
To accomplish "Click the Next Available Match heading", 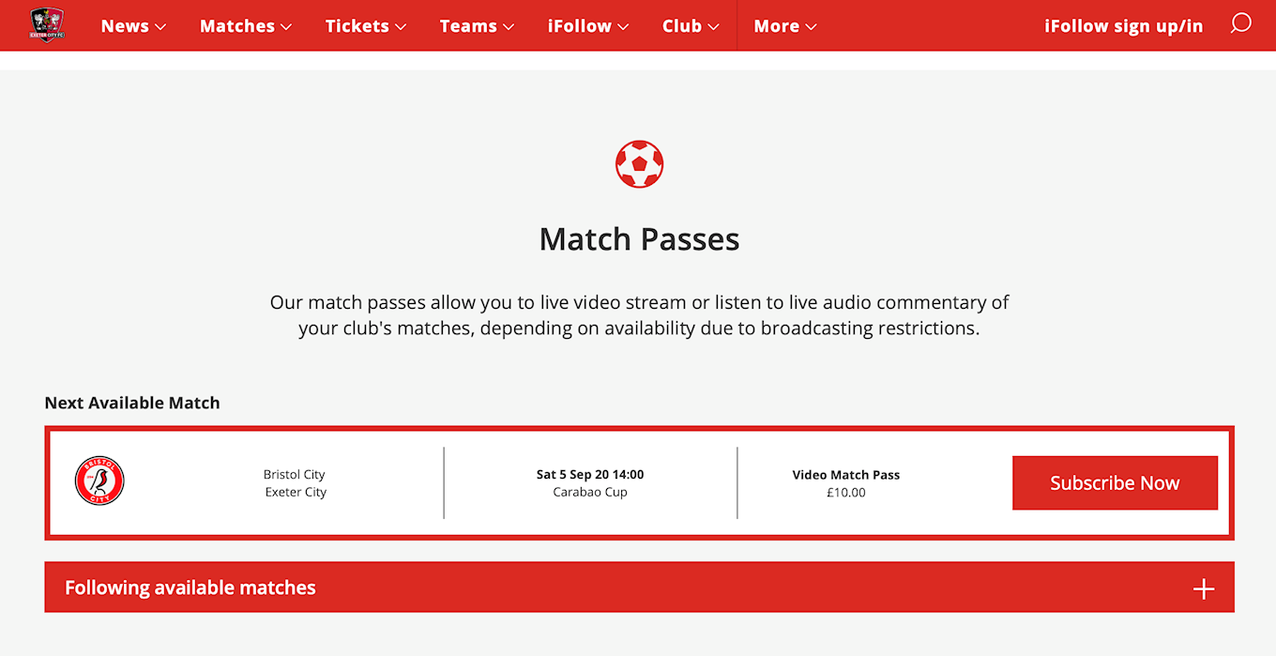I will click(132, 403).
